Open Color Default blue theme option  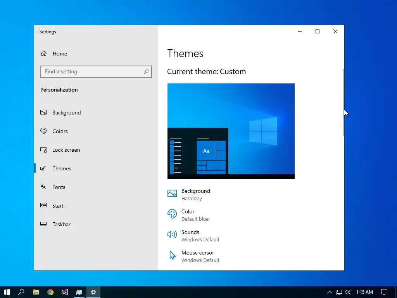[188, 215]
